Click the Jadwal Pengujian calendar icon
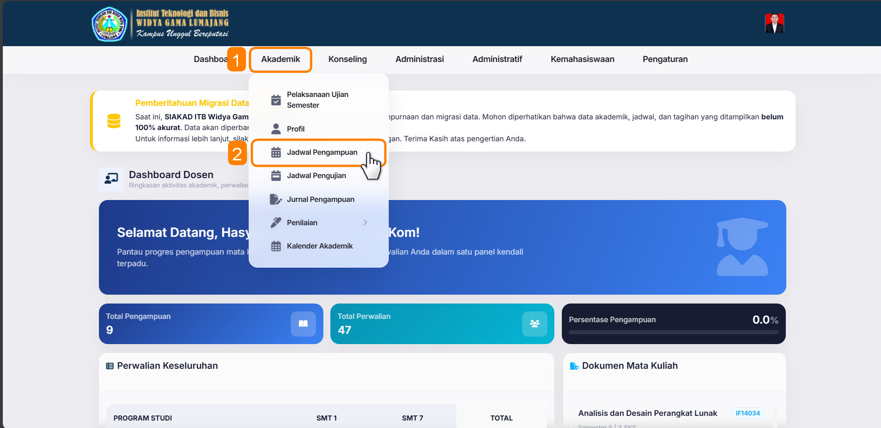This screenshot has height=428, width=881. 276,176
